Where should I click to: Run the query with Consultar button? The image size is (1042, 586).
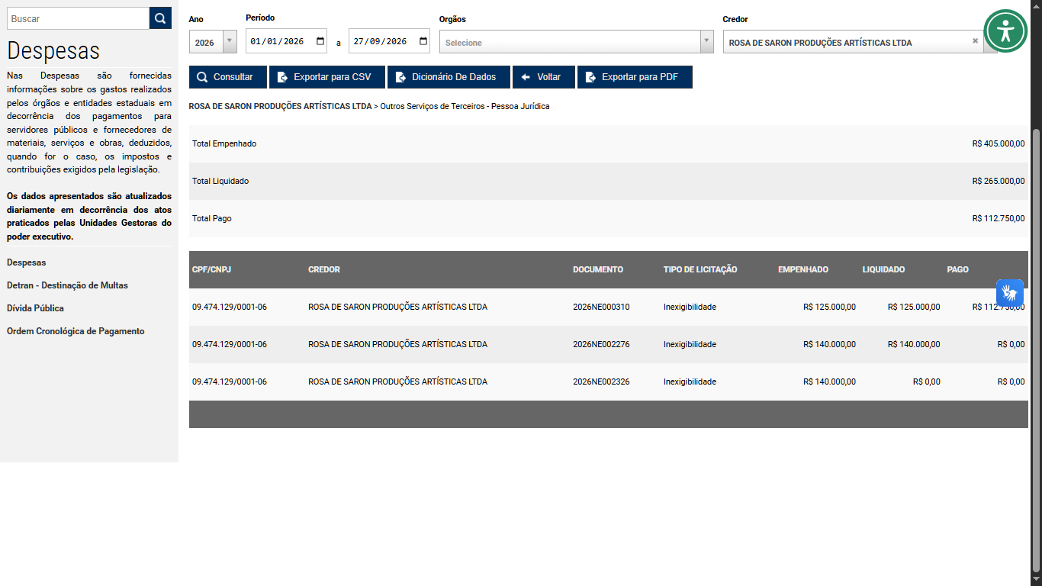(x=227, y=77)
